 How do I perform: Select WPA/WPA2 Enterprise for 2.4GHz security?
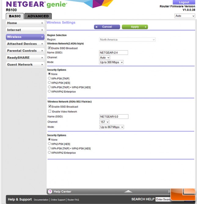(49, 91)
